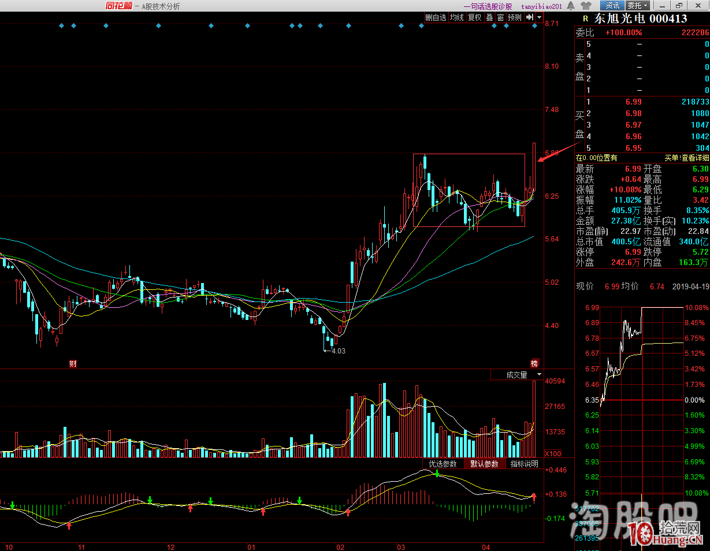Open the 一句话选股诊股 link

point(488,6)
